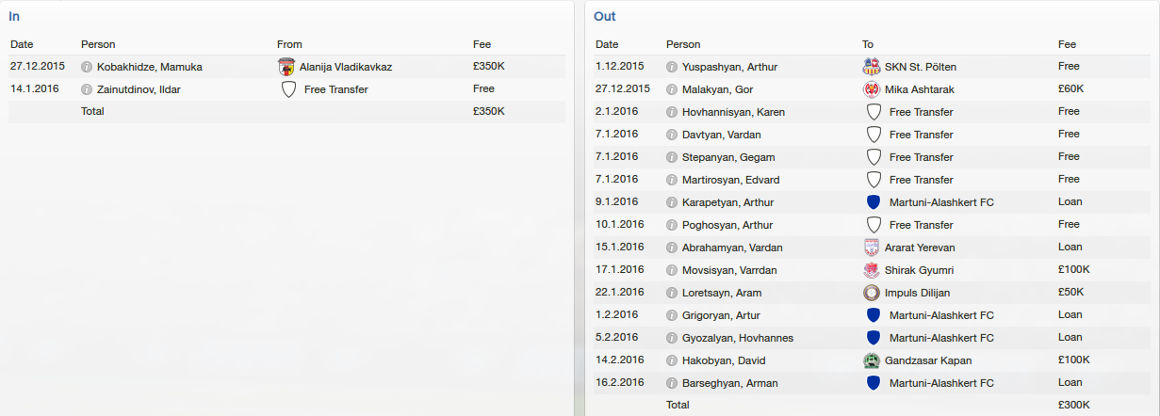Viewport: 1160px width, 416px height.
Task: Click SKN St. Pölten club badge
Action: (872, 67)
